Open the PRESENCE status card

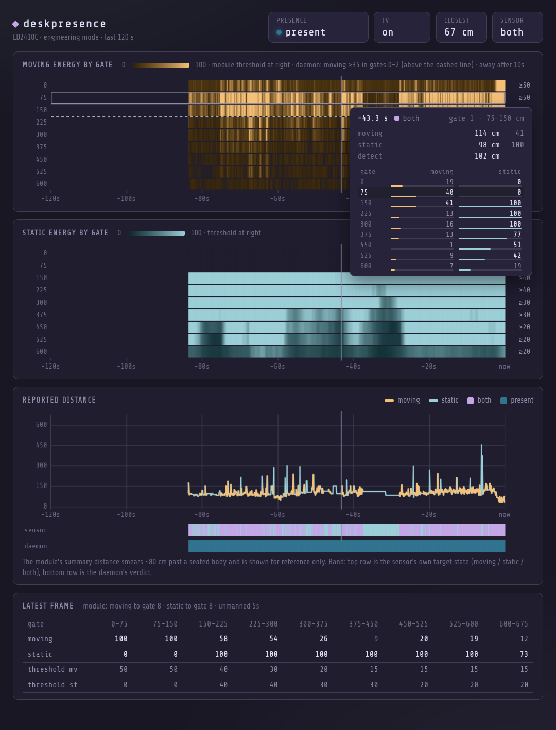pos(318,27)
